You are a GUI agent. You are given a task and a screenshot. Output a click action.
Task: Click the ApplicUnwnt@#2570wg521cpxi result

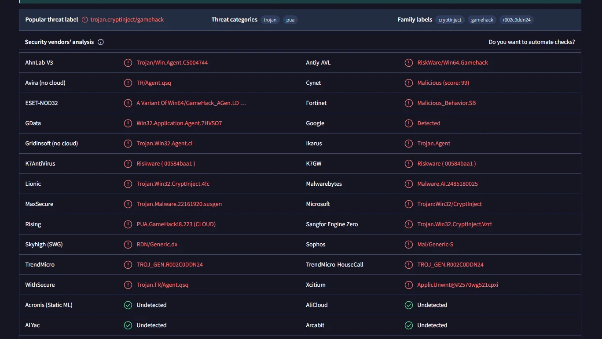pos(458,285)
